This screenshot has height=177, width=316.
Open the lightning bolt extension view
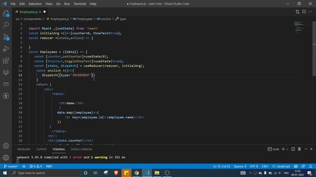6,96
